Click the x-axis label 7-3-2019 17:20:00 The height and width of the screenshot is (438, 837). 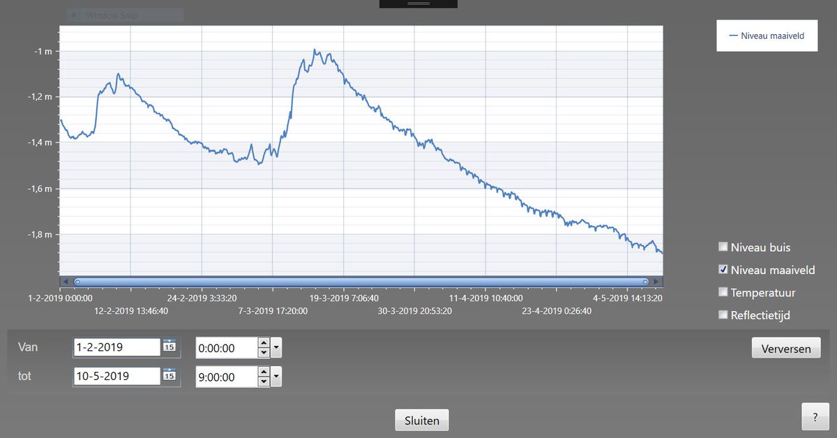click(x=273, y=311)
